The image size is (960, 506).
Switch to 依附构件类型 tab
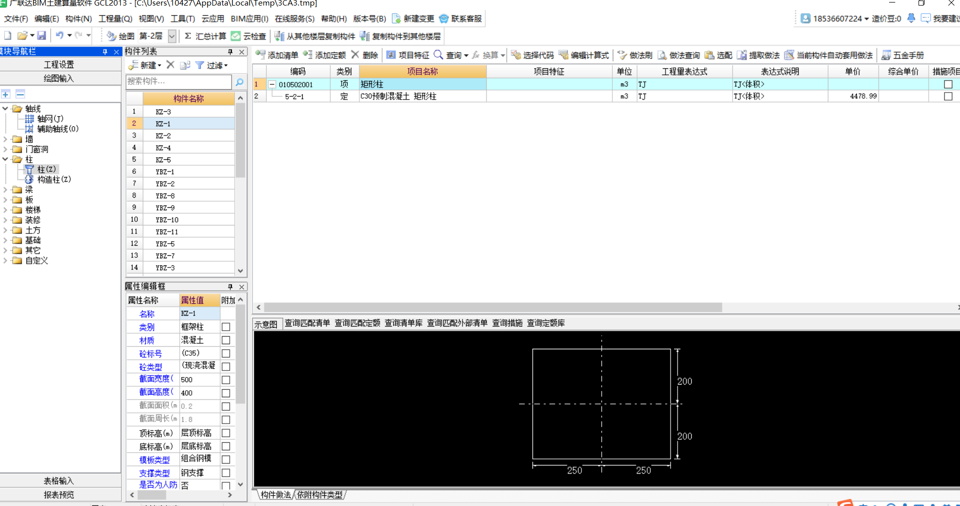pyautogui.click(x=320, y=495)
